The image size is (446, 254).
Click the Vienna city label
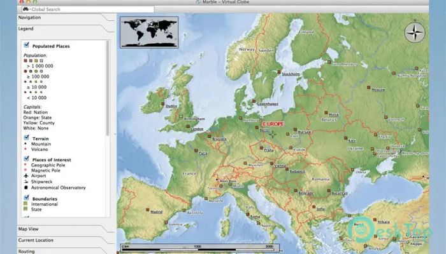click(x=280, y=166)
